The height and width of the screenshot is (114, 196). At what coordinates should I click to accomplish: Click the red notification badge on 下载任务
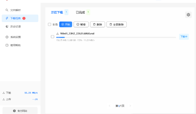tap(24, 18)
